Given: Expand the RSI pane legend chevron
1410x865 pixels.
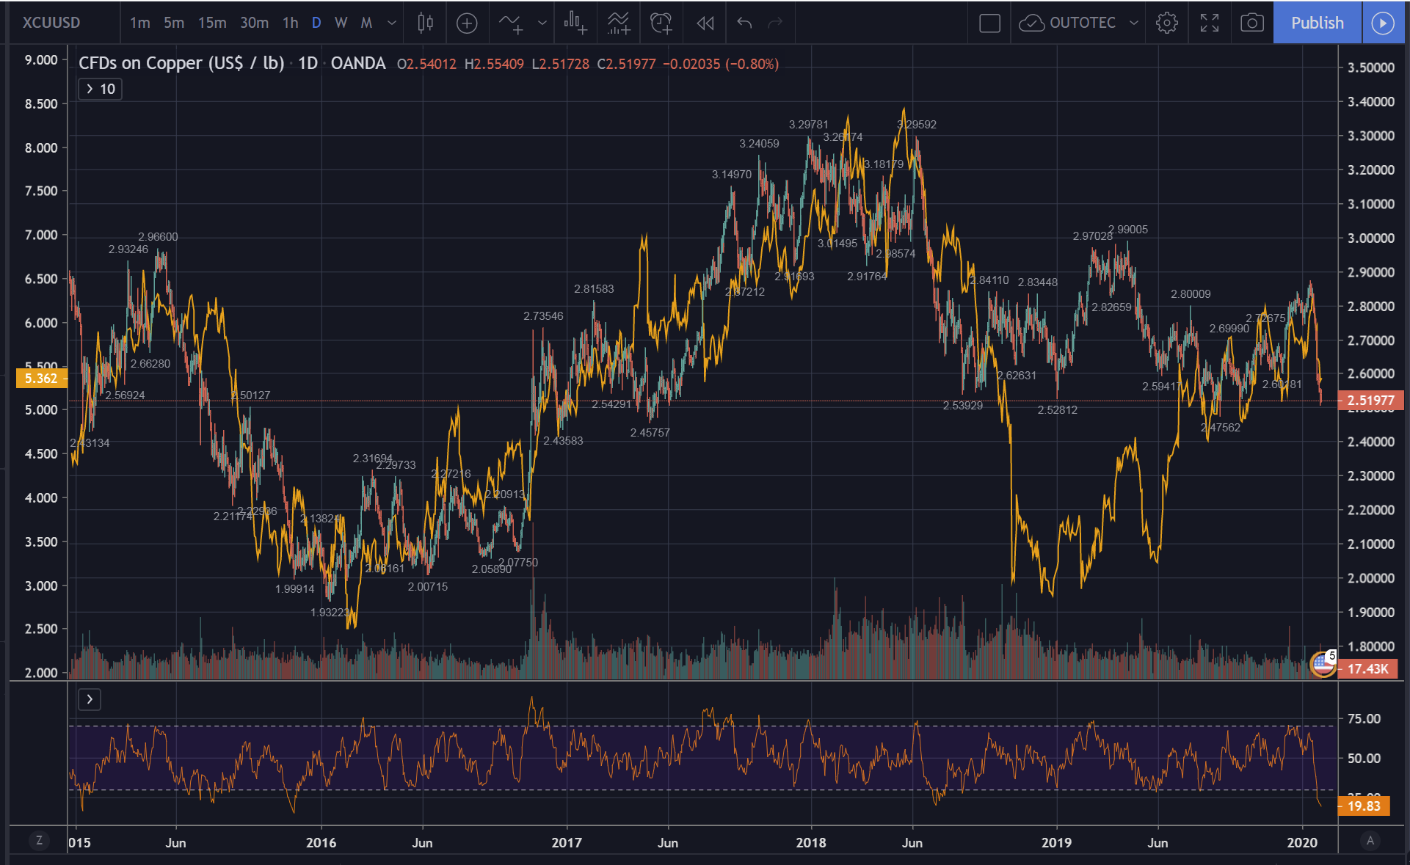Looking at the screenshot, I should click(x=90, y=699).
